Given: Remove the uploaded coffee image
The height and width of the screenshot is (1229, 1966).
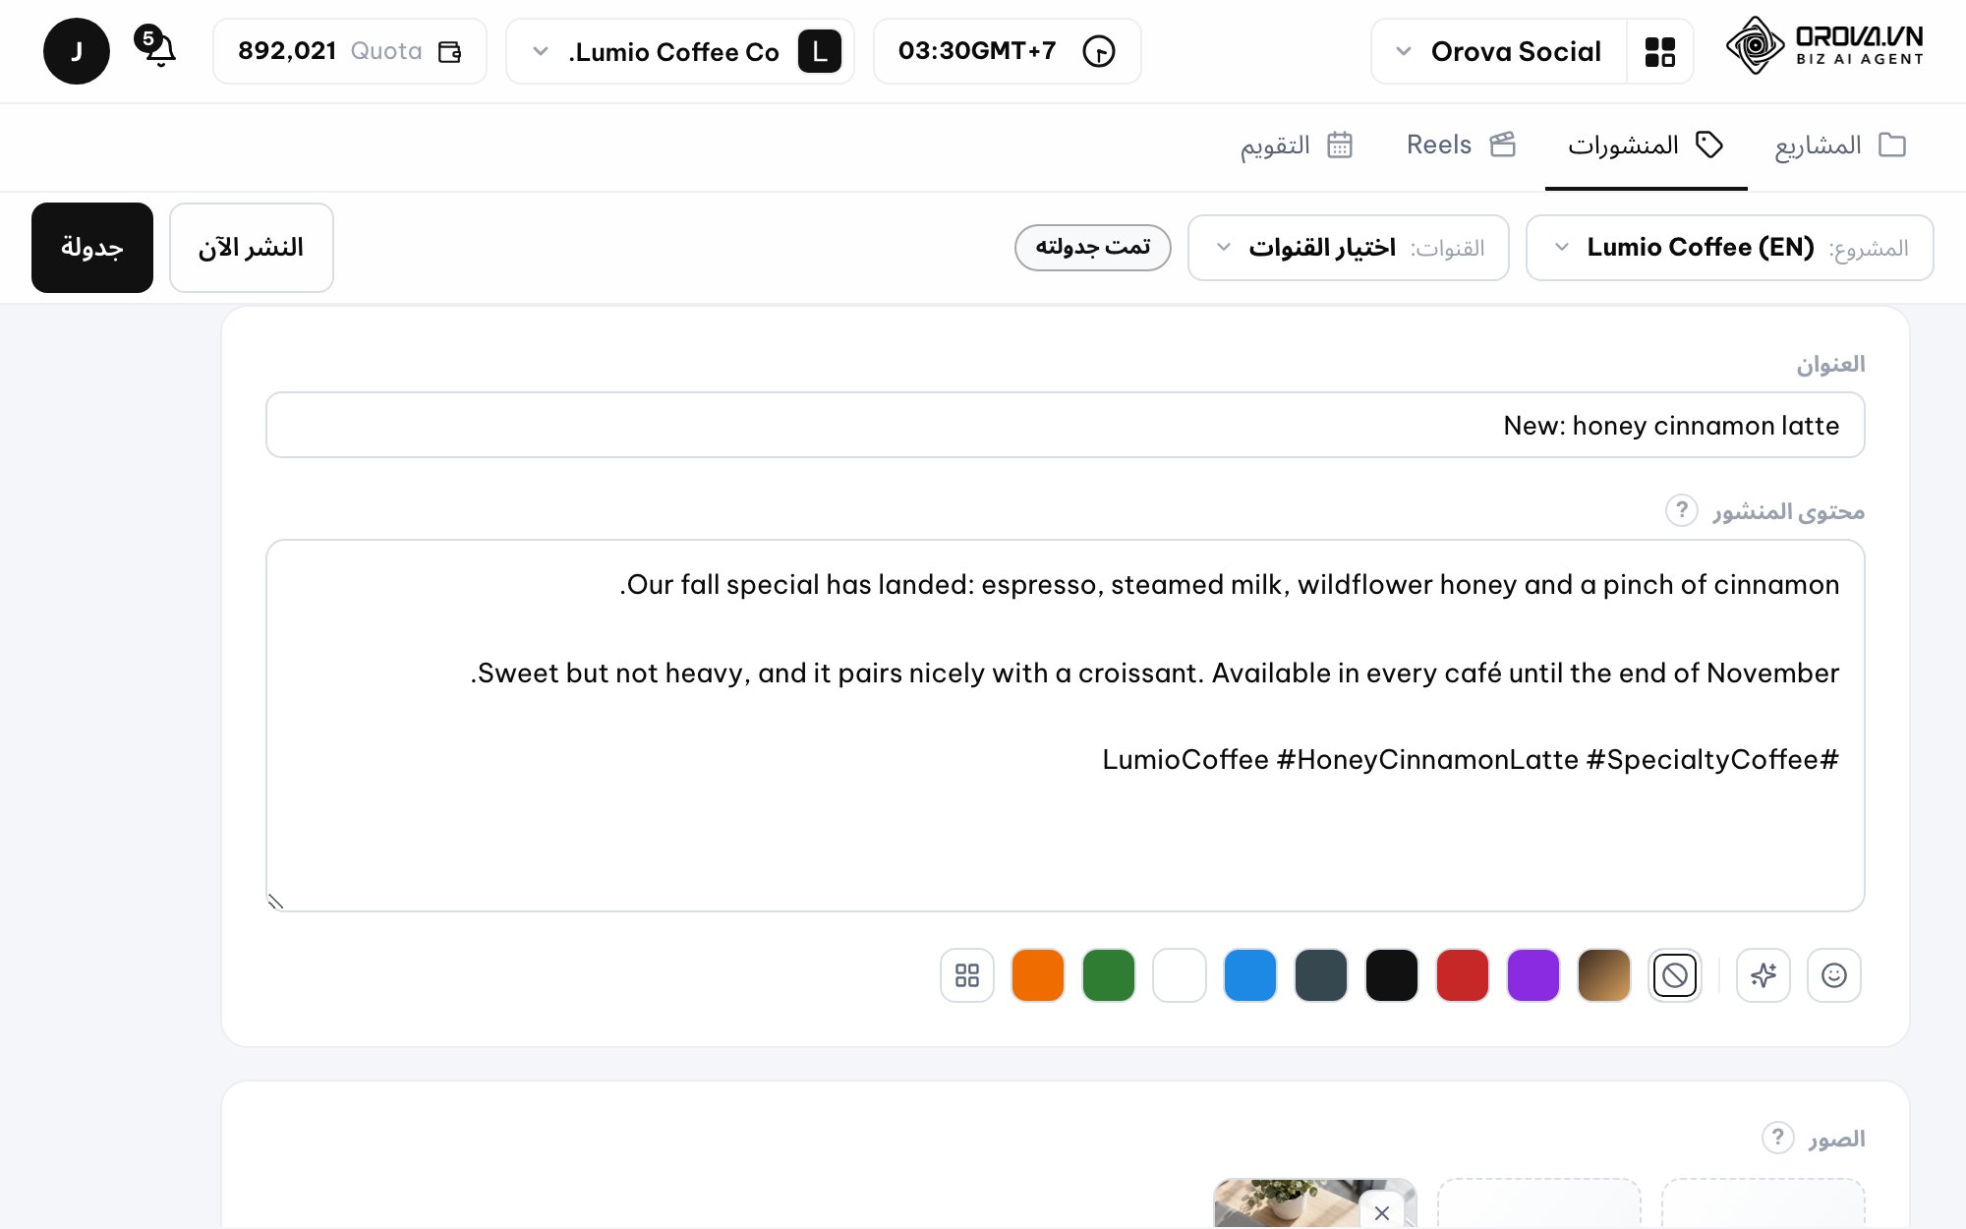Looking at the screenshot, I should (1382, 1212).
